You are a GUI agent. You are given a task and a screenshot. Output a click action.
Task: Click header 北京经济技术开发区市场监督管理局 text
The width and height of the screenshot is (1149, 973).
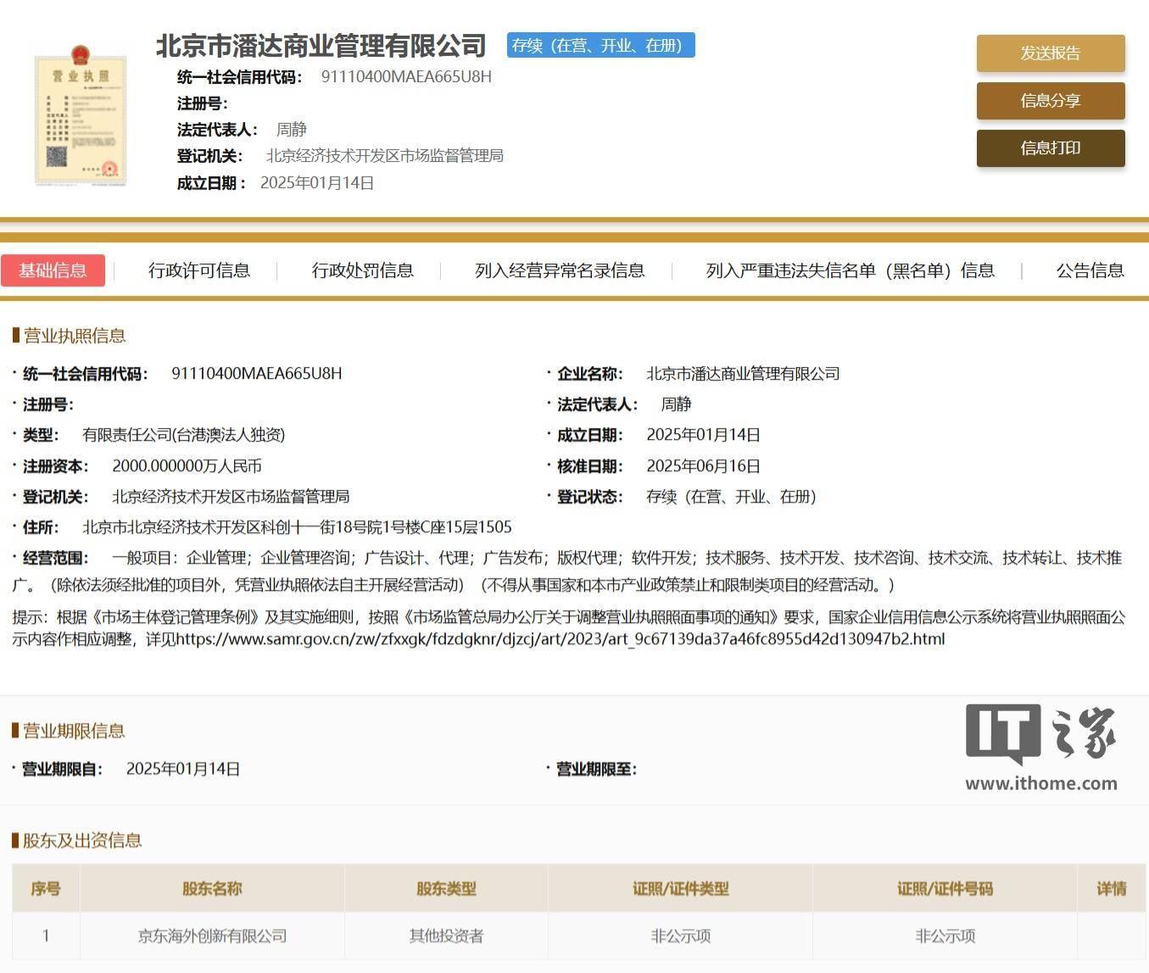[x=385, y=156]
